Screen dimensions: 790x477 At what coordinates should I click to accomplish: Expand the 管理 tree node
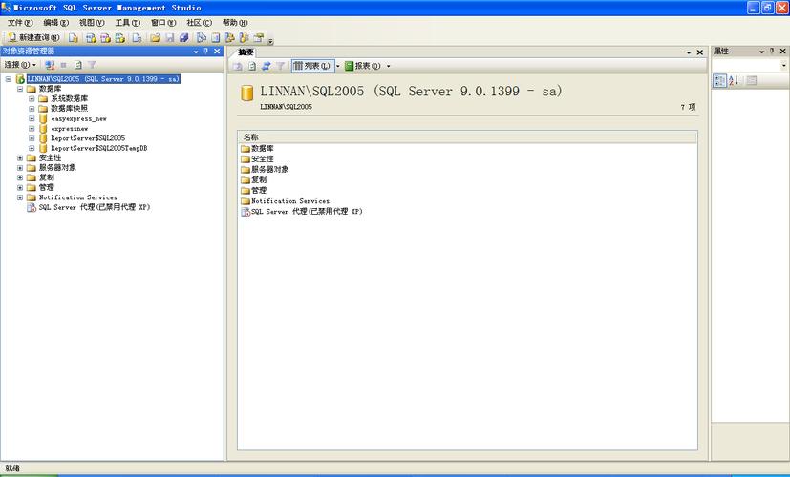pyautogui.click(x=20, y=188)
